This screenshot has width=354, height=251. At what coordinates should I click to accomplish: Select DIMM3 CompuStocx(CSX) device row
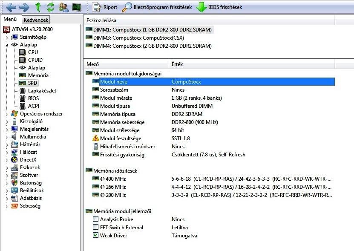(135, 38)
